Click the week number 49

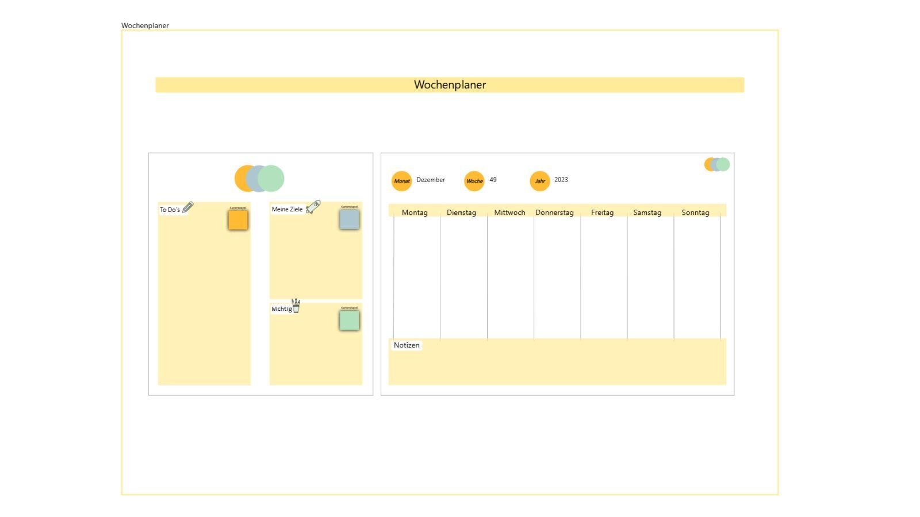(493, 180)
